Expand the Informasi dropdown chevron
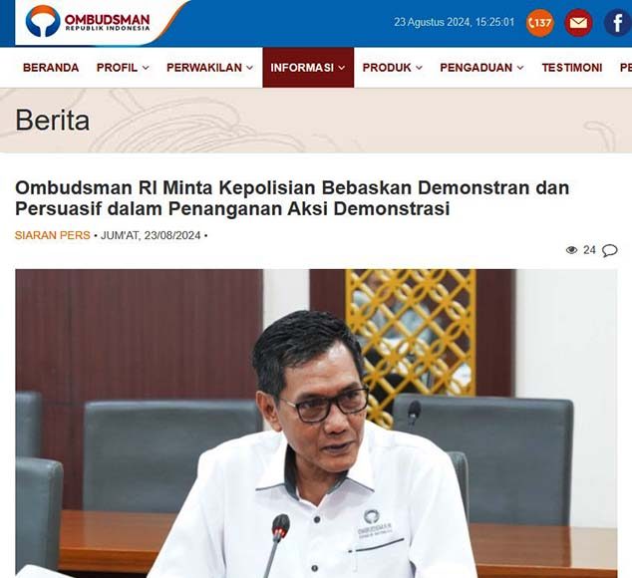632x578 pixels. [x=342, y=68]
